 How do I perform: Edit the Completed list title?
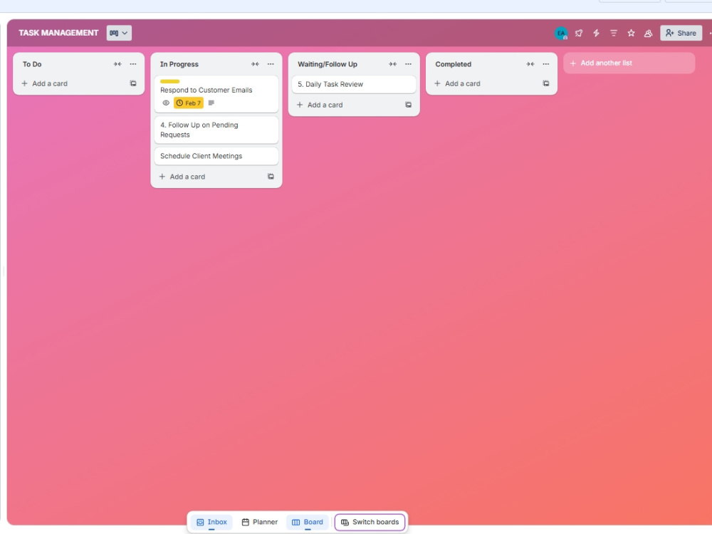point(453,64)
